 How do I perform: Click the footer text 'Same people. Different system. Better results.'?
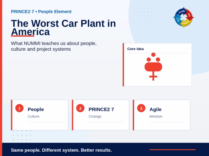tap(61, 150)
